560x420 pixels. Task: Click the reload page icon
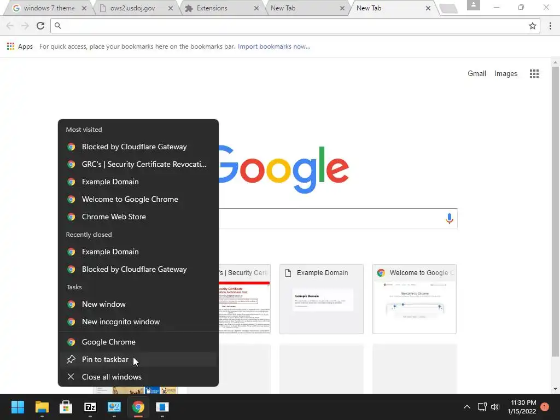pyautogui.click(x=40, y=26)
